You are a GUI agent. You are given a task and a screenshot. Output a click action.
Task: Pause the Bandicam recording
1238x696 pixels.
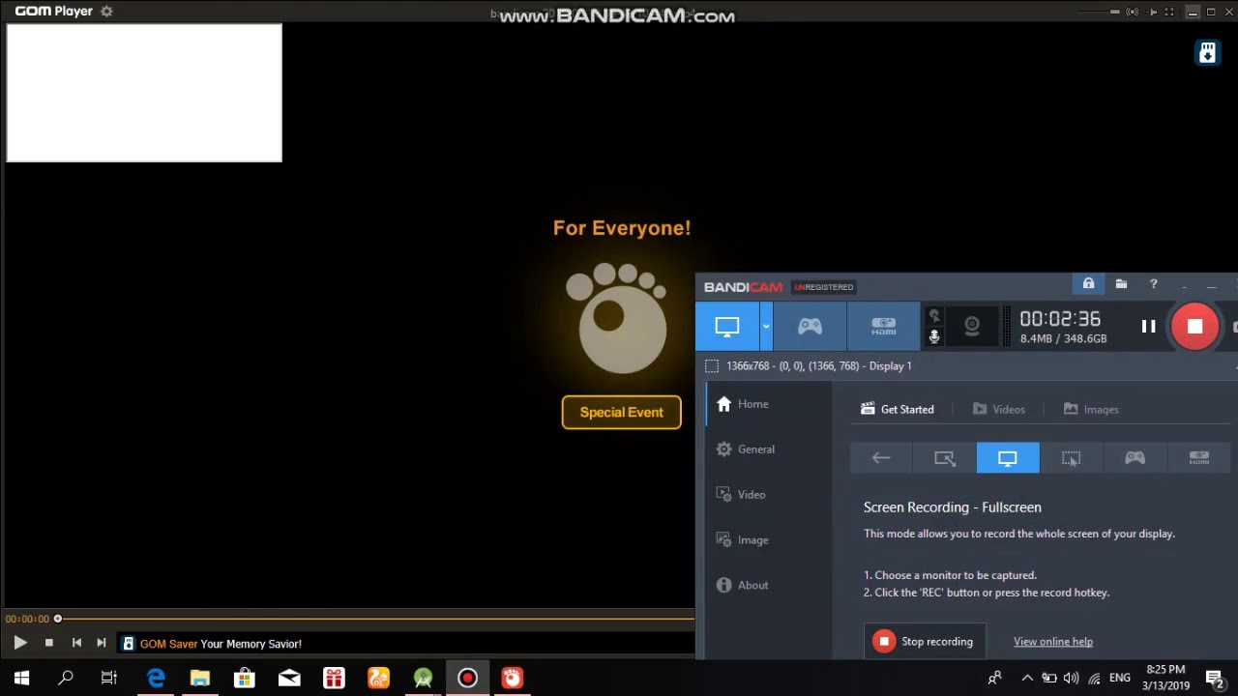(x=1148, y=327)
